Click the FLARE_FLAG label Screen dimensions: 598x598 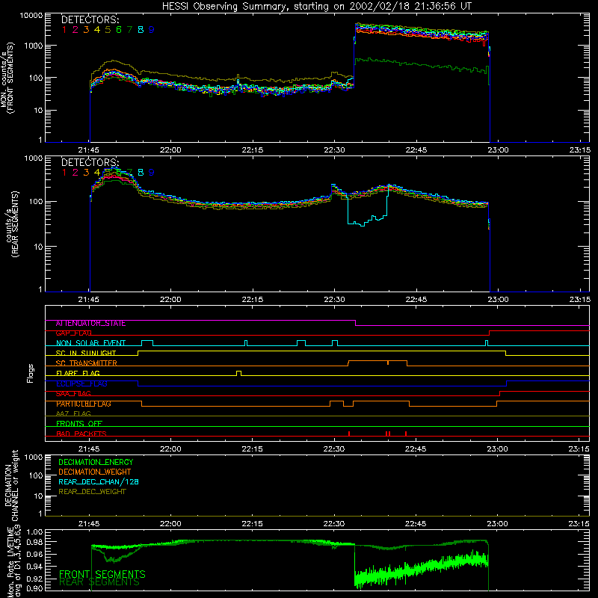pyautogui.click(x=78, y=373)
